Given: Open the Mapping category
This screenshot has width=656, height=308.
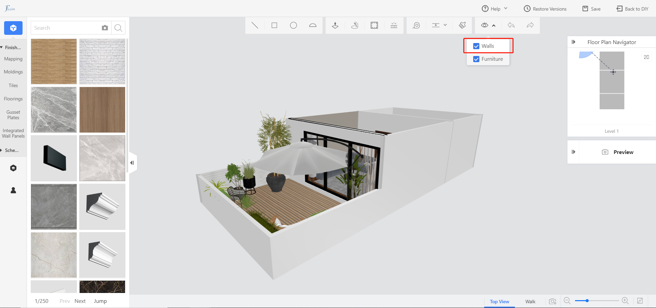Looking at the screenshot, I should [x=13, y=59].
